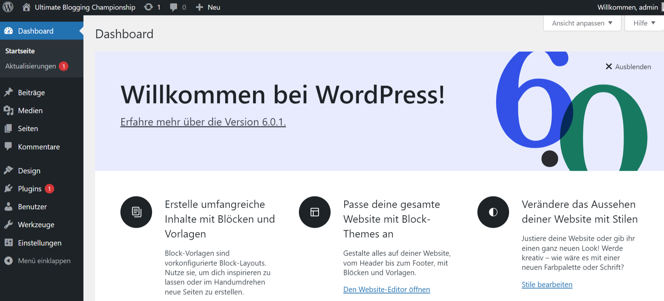The height and width of the screenshot is (301, 664).
Task: Click the Seiten pages icon
Action: tap(8, 128)
